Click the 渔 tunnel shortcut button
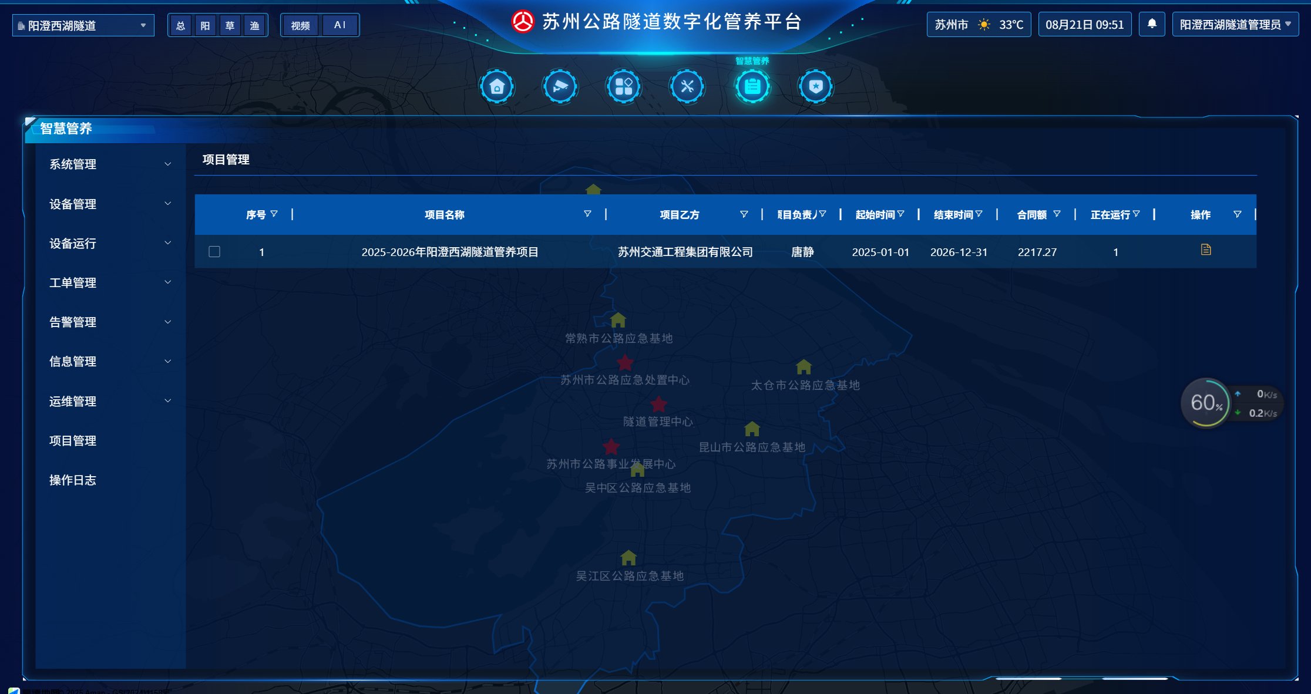The image size is (1311, 694). tap(255, 25)
